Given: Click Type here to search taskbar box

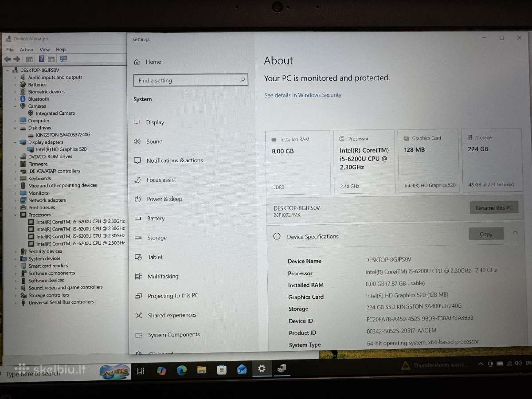Looking at the screenshot, I should [49, 373].
